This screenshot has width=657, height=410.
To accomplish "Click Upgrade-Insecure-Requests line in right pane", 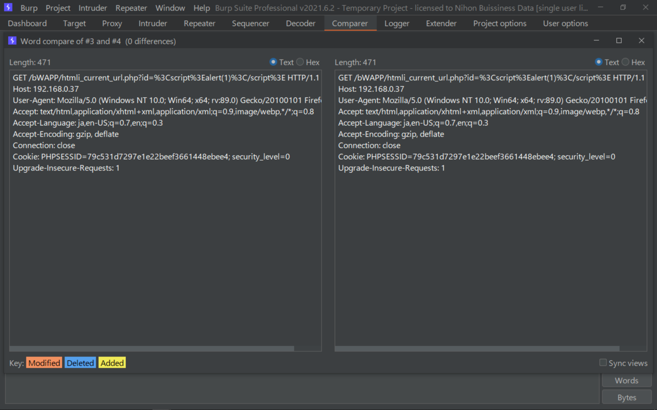I will point(391,168).
